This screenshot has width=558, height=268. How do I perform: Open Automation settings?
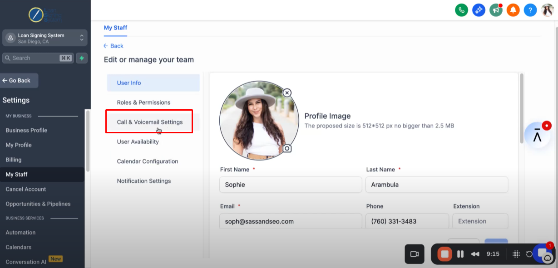pyautogui.click(x=20, y=233)
